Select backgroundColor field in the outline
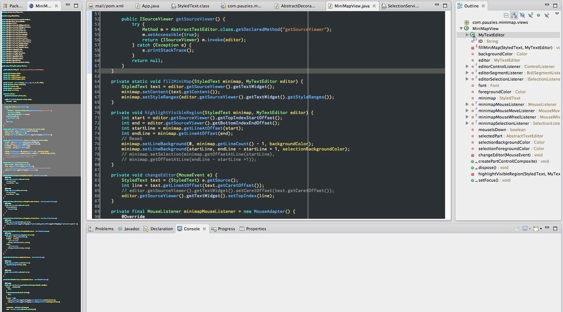Screen dimensions: 563x312 click(502, 54)
